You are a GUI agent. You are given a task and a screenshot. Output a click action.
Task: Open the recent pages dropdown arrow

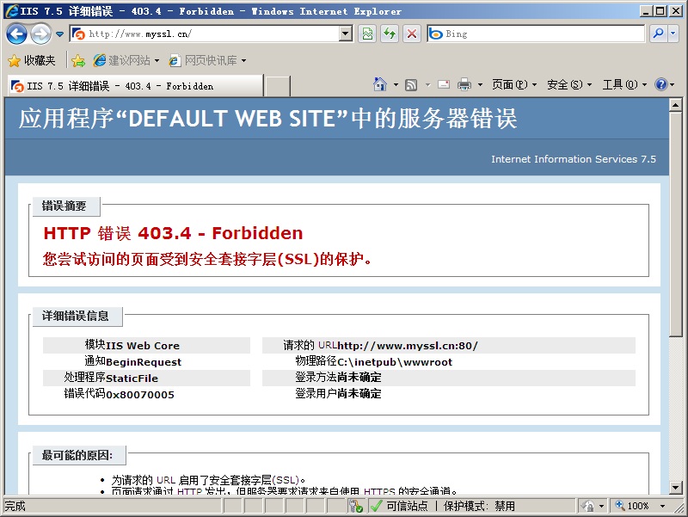click(59, 34)
